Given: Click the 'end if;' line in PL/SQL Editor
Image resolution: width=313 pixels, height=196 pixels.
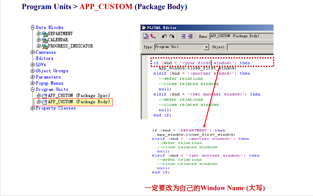Looking at the screenshot, I should tap(162, 115).
